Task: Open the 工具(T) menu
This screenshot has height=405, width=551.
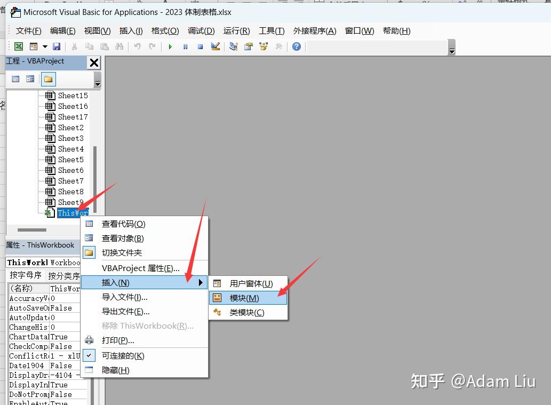Action: click(271, 31)
